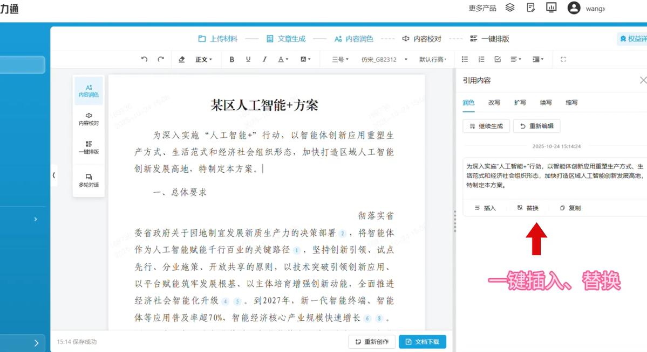This screenshot has width=647, height=352.
Task: Switch to the 缩写 tab
Action: 571,102
